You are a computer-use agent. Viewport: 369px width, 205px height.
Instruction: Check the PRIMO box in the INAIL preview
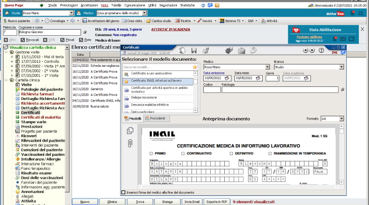coord(151,153)
